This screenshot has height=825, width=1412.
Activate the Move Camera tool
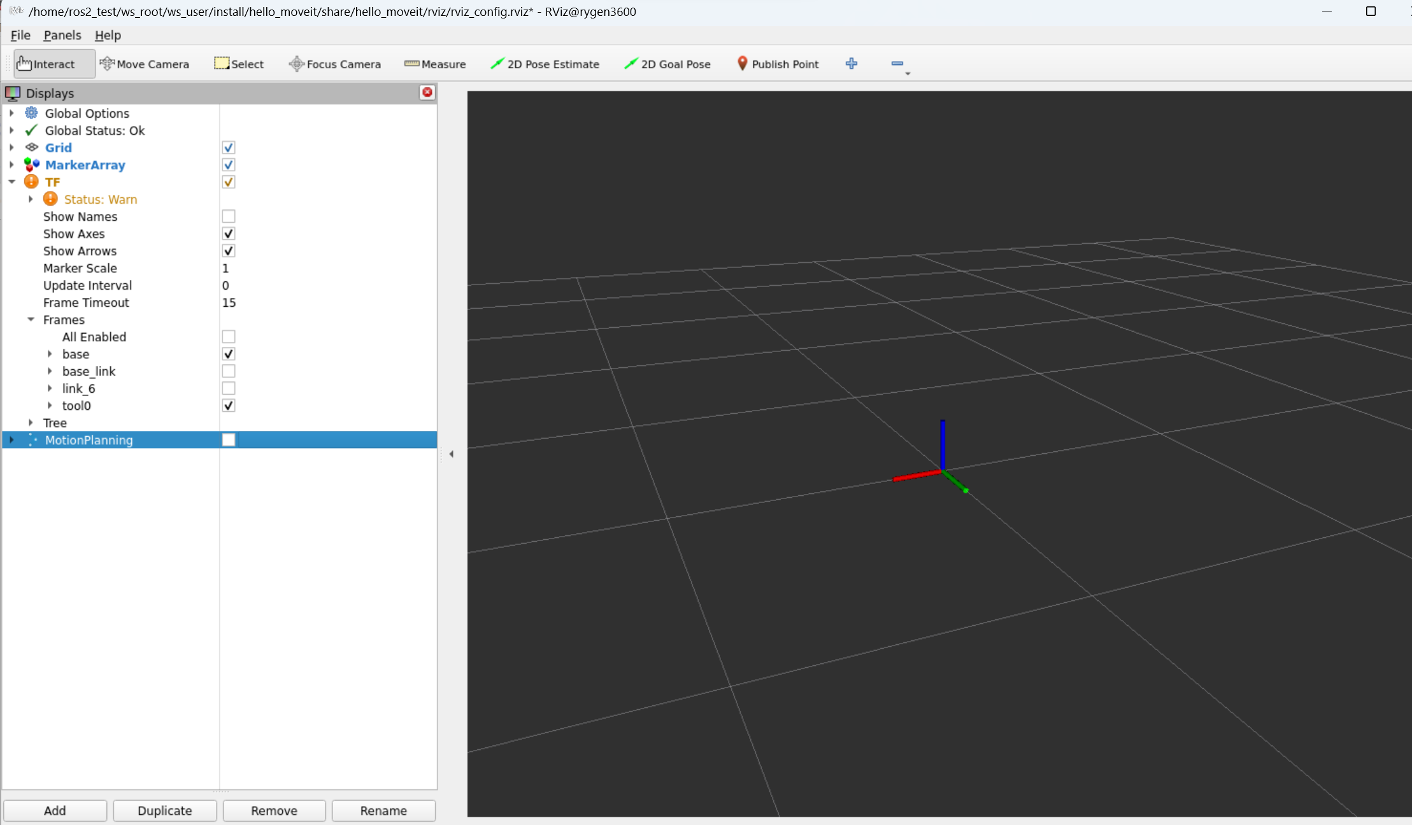pos(145,64)
